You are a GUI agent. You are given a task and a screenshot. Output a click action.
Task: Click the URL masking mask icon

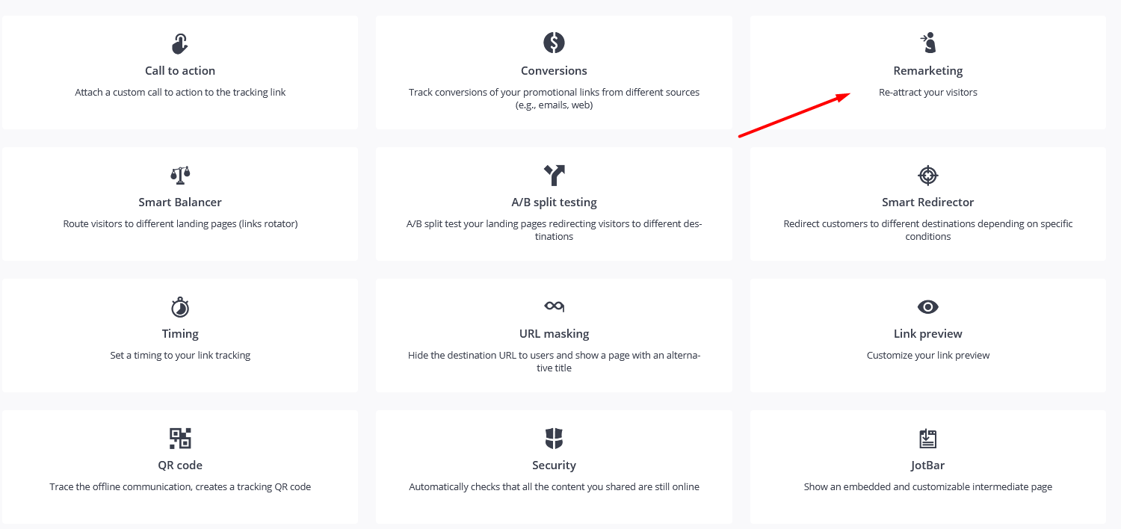tap(554, 306)
